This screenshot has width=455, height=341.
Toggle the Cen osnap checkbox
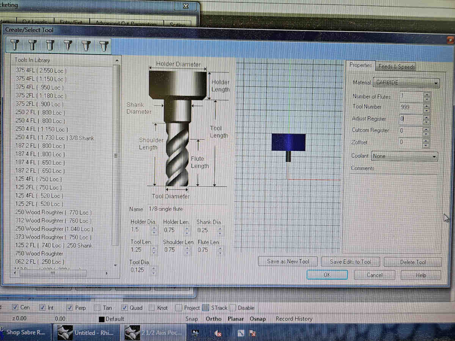click(16, 308)
